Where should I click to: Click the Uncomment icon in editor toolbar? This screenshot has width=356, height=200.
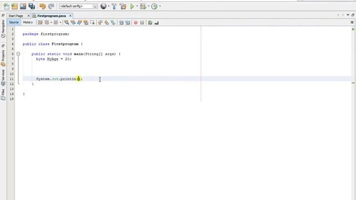coord(156,23)
